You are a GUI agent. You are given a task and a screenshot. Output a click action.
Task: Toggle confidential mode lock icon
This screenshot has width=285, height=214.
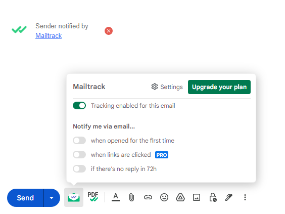tap(213, 197)
